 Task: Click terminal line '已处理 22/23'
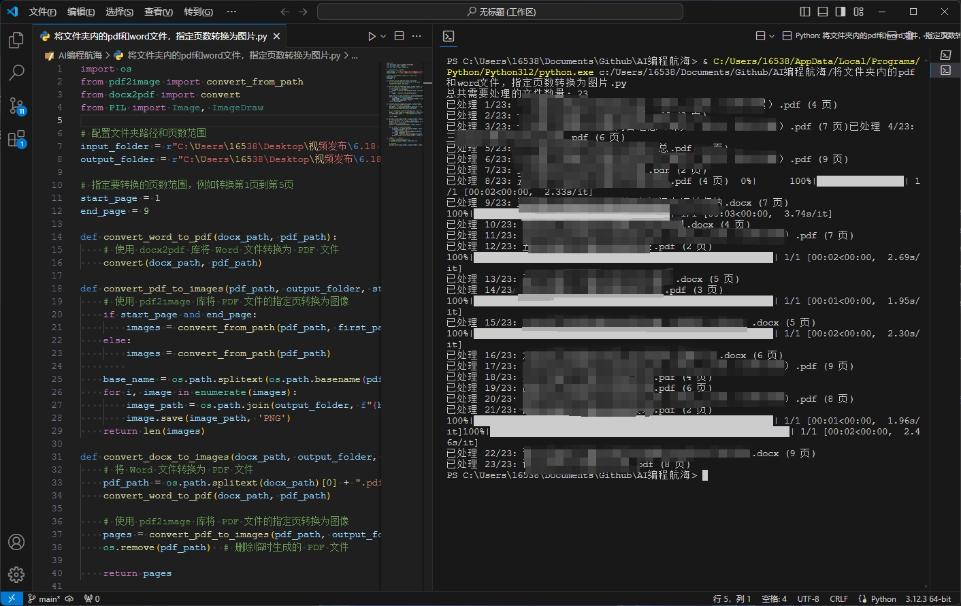point(631,453)
